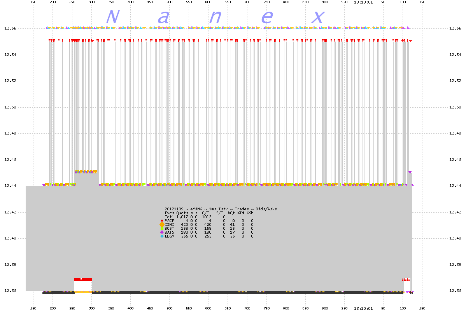
Task: Click the "PACF" exchange label
Action: [169, 221]
